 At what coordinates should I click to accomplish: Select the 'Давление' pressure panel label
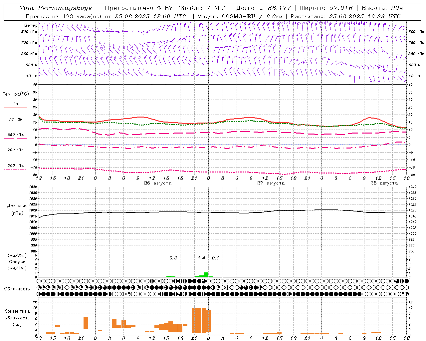pyautogui.click(x=17, y=206)
